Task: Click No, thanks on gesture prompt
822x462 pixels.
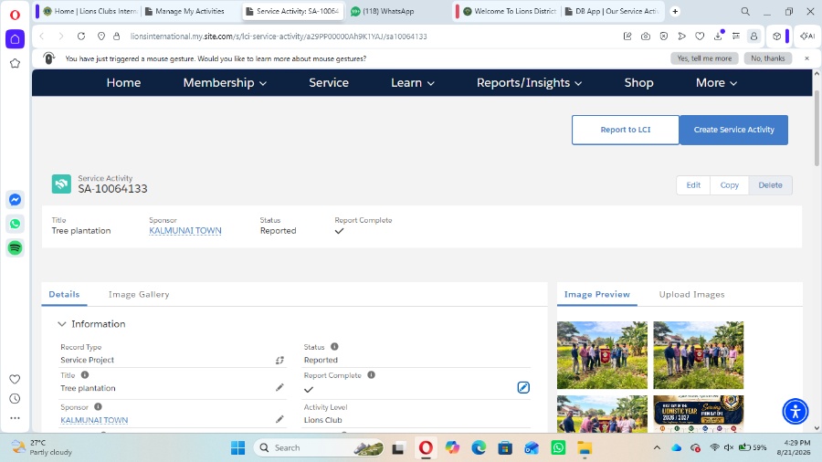Action: point(767,58)
